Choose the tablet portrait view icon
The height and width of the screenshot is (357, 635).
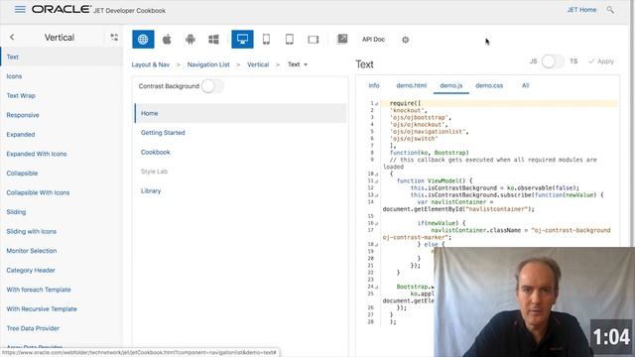(x=289, y=40)
